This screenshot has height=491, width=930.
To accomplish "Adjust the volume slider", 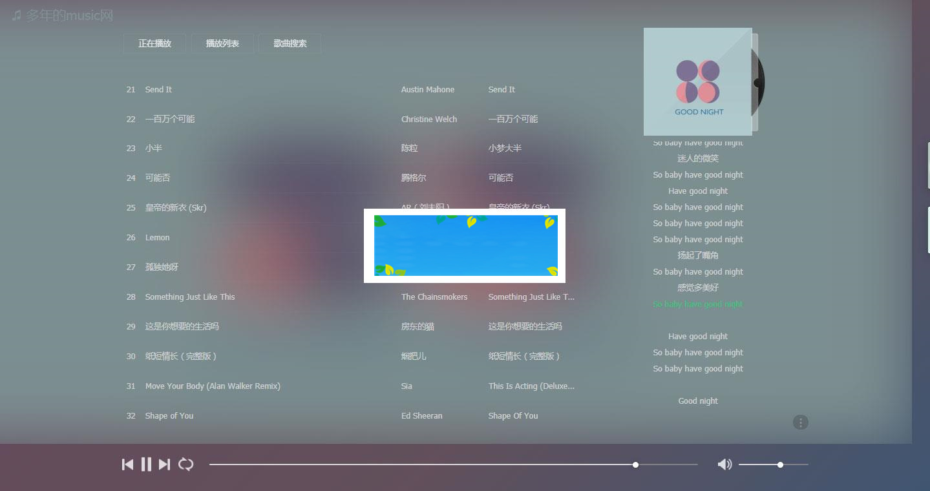I will pyautogui.click(x=773, y=465).
